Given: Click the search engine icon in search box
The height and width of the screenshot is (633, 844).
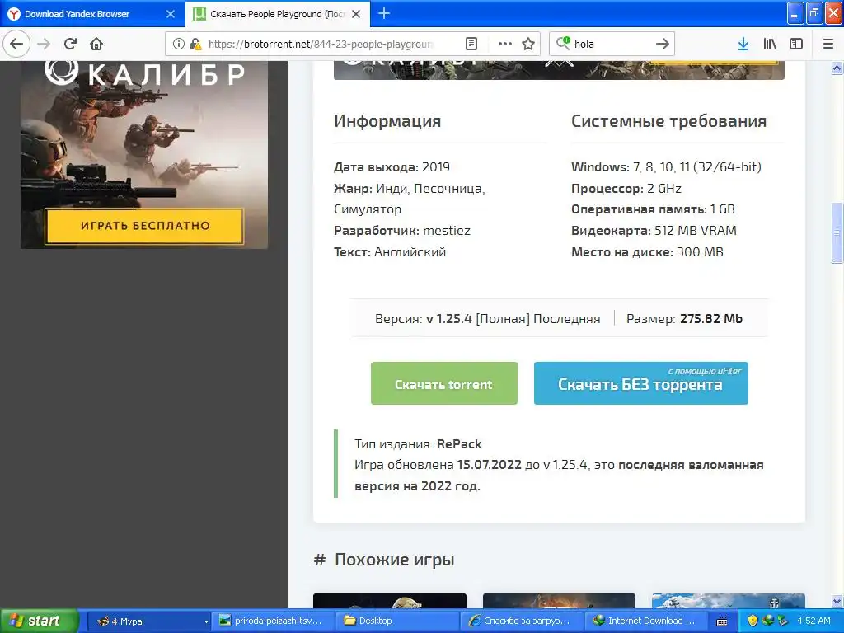Looking at the screenshot, I should [x=563, y=43].
